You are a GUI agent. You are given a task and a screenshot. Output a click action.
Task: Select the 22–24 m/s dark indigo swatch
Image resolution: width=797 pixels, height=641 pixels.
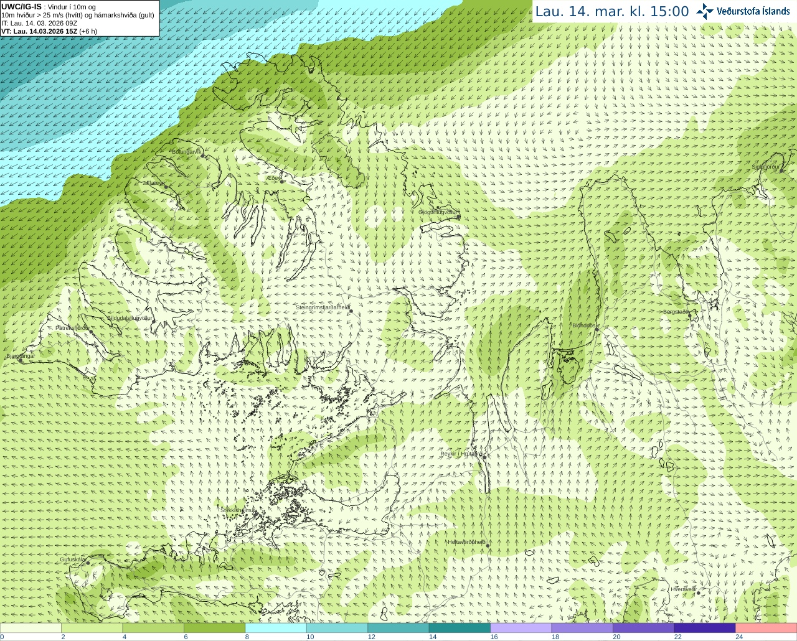pos(705,628)
